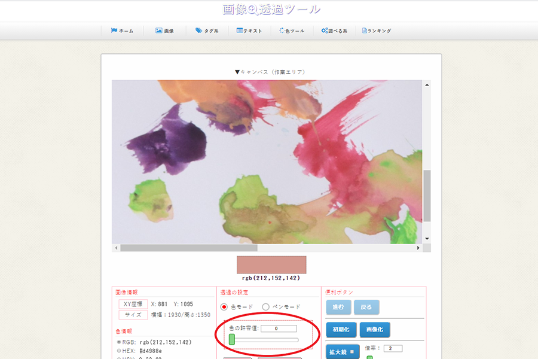Open the 画像 menu item
The width and height of the screenshot is (538, 359).
point(165,31)
